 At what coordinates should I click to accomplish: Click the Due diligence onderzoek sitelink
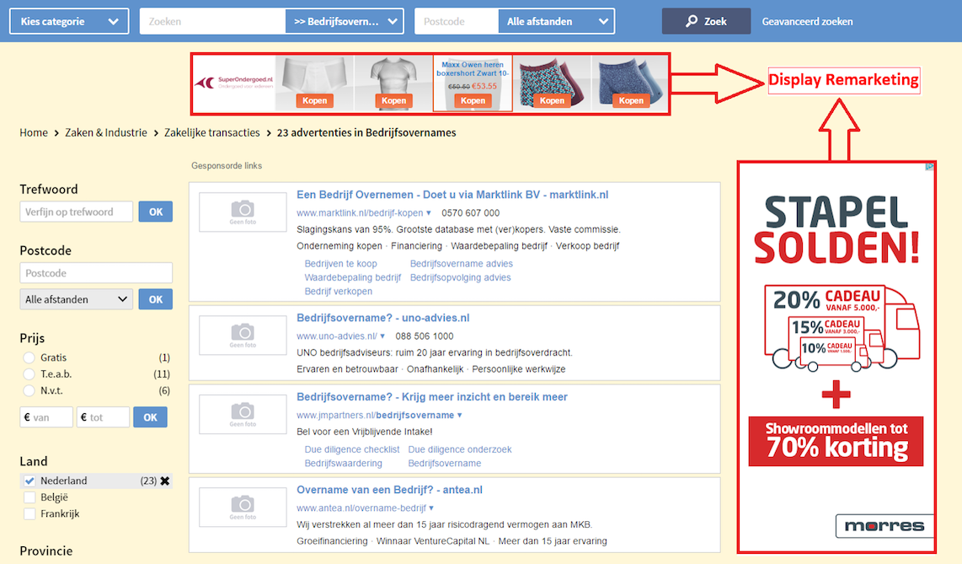460,450
